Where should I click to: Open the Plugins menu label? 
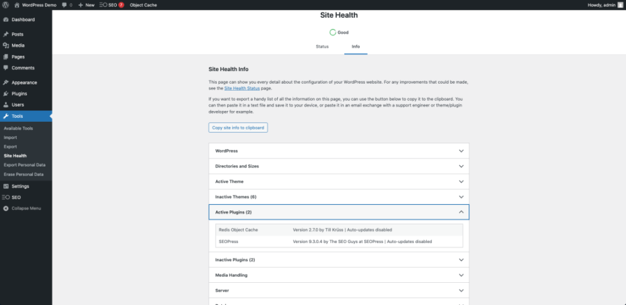tap(19, 94)
